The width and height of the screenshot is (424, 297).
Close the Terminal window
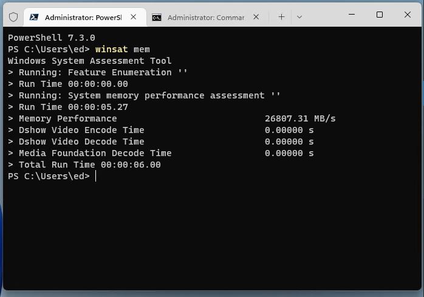408,15
